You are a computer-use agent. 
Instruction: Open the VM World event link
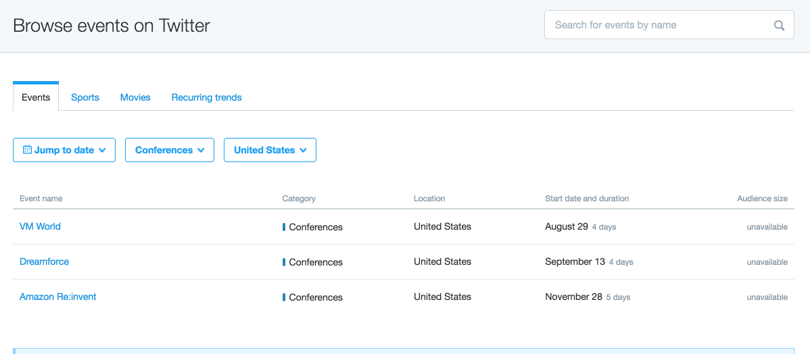[40, 226]
